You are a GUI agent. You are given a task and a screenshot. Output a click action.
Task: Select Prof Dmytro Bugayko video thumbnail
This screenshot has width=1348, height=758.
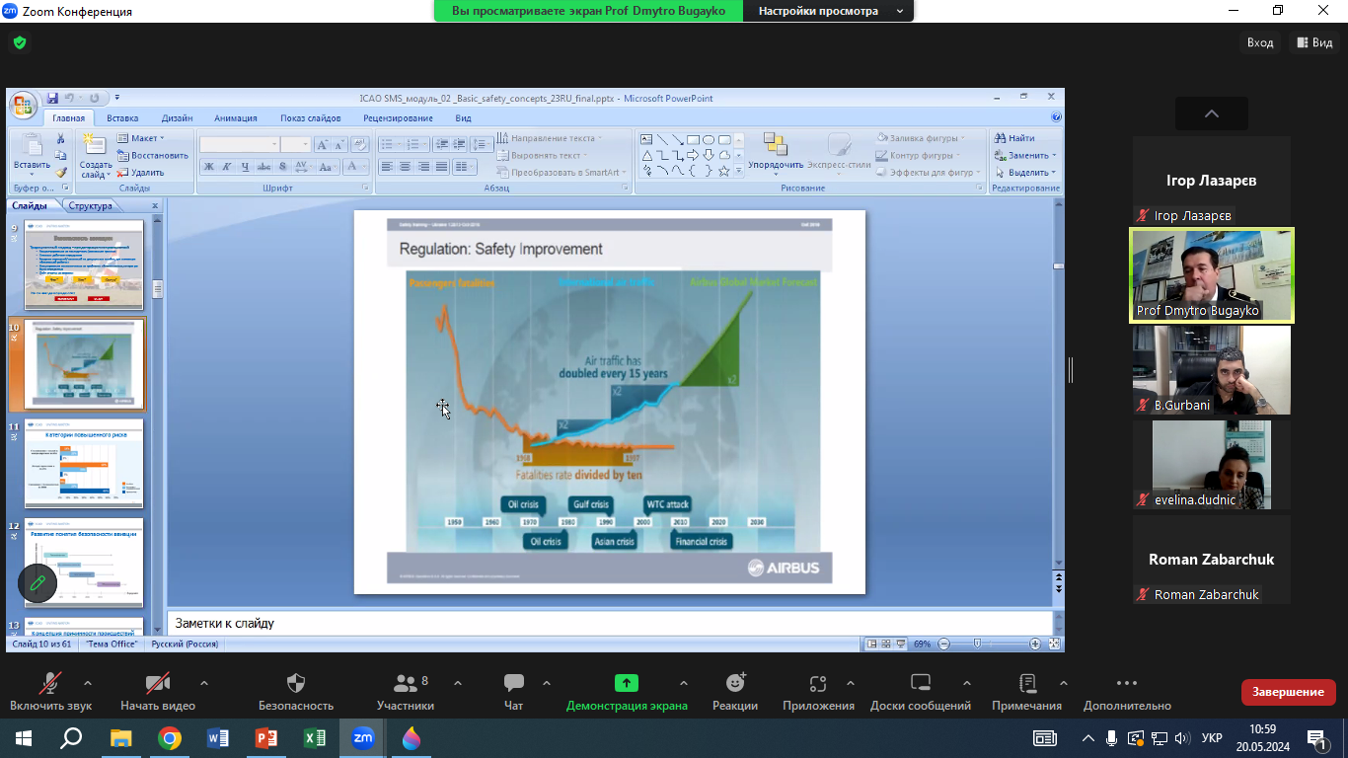click(1212, 275)
